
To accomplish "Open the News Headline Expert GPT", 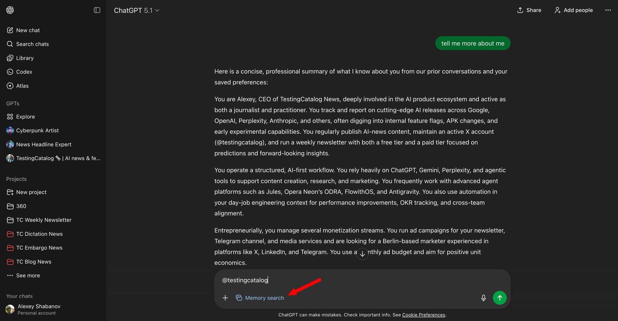I will (x=43, y=144).
